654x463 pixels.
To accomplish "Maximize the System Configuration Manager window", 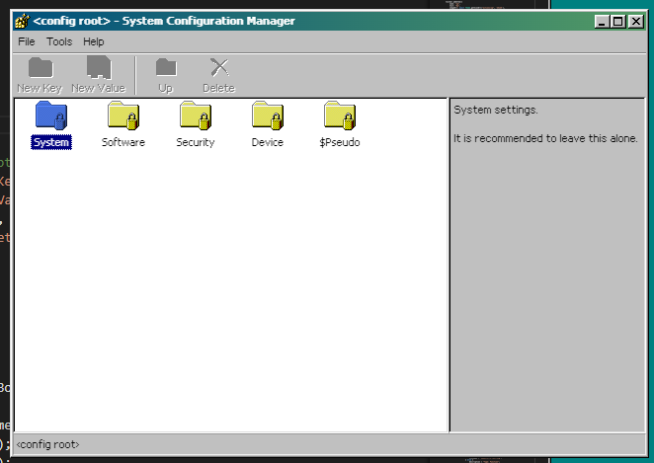I will (618, 22).
